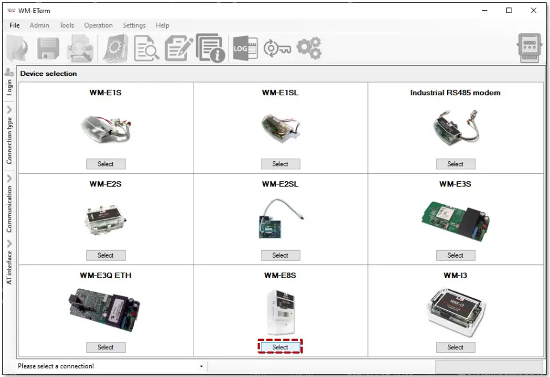Open the Tools menu
Image resolution: width=550 pixels, height=377 pixels.
(x=67, y=25)
